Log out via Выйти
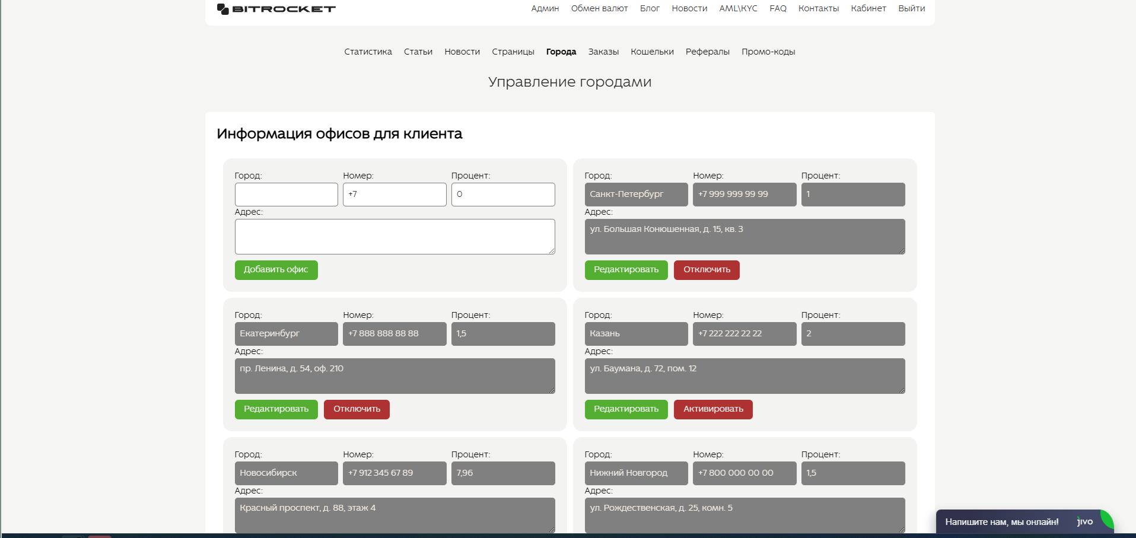This screenshot has height=538, width=1136. 911,8
